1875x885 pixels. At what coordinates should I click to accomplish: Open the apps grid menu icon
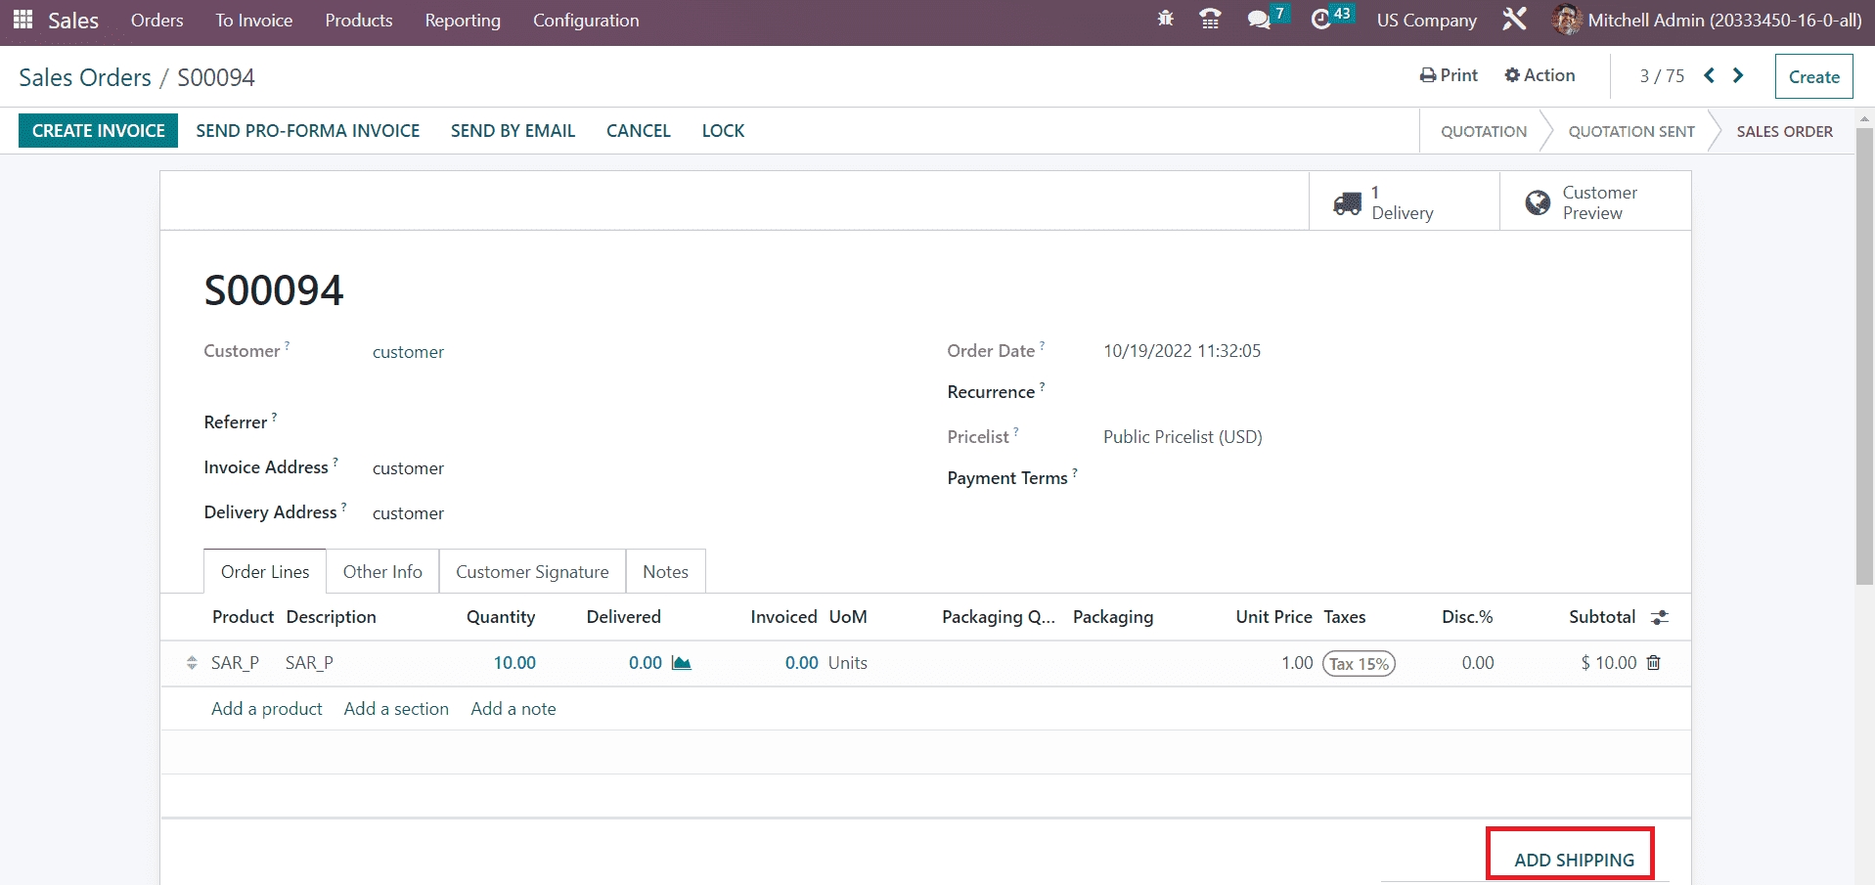tap(22, 20)
